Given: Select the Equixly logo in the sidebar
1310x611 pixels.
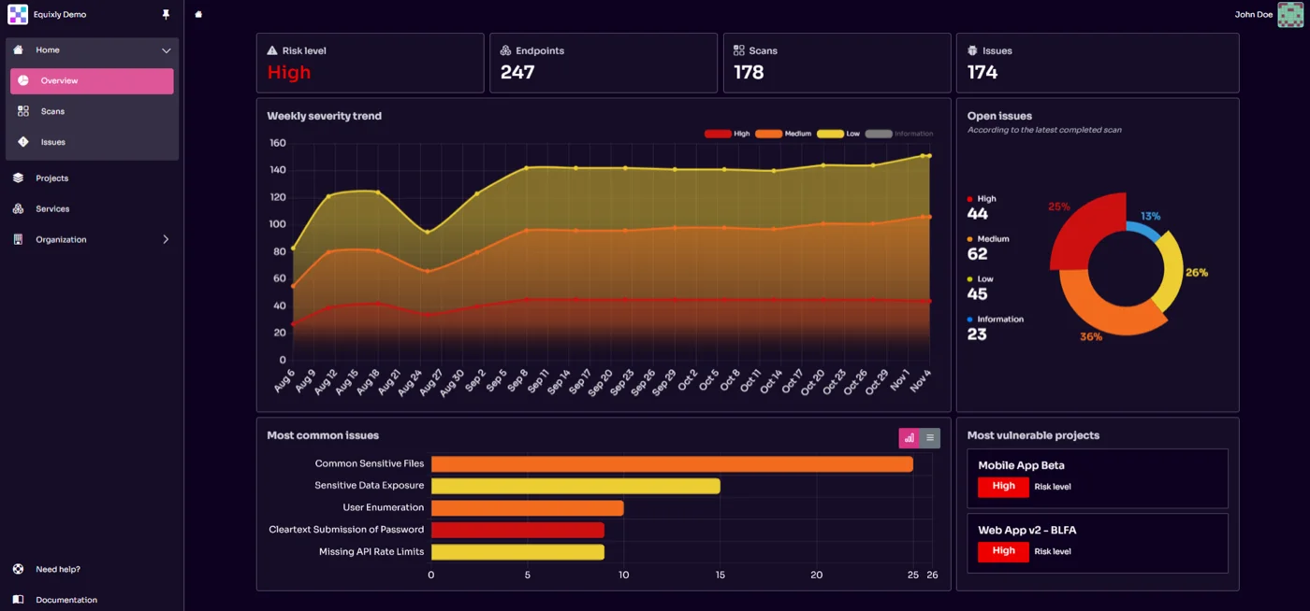Looking at the screenshot, I should coord(17,14).
